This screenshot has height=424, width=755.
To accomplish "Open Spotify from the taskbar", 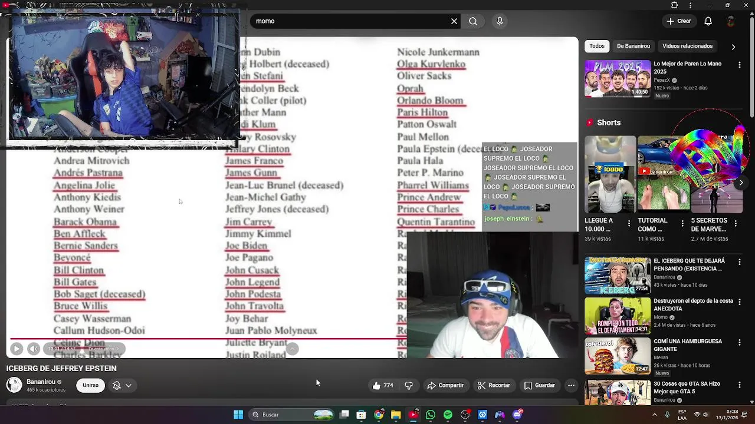I will point(448,415).
